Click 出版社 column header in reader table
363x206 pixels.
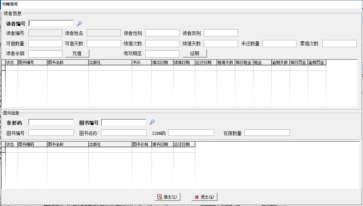110,62
